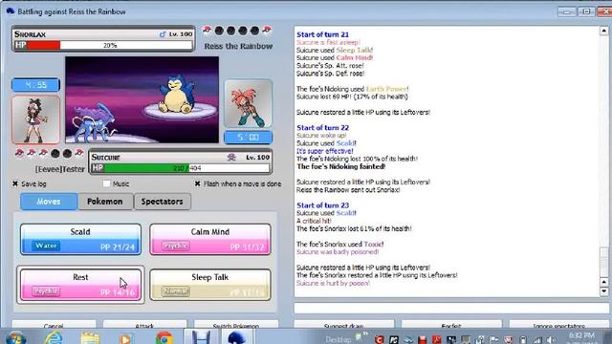Enable the Music checkbox
Screen dimensions: 612x344
[x=106, y=183]
